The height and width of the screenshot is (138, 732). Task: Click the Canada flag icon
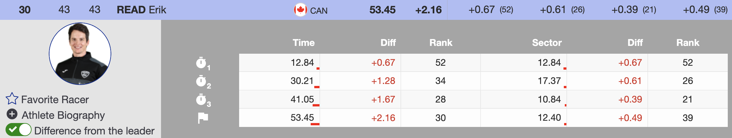coord(300,10)
